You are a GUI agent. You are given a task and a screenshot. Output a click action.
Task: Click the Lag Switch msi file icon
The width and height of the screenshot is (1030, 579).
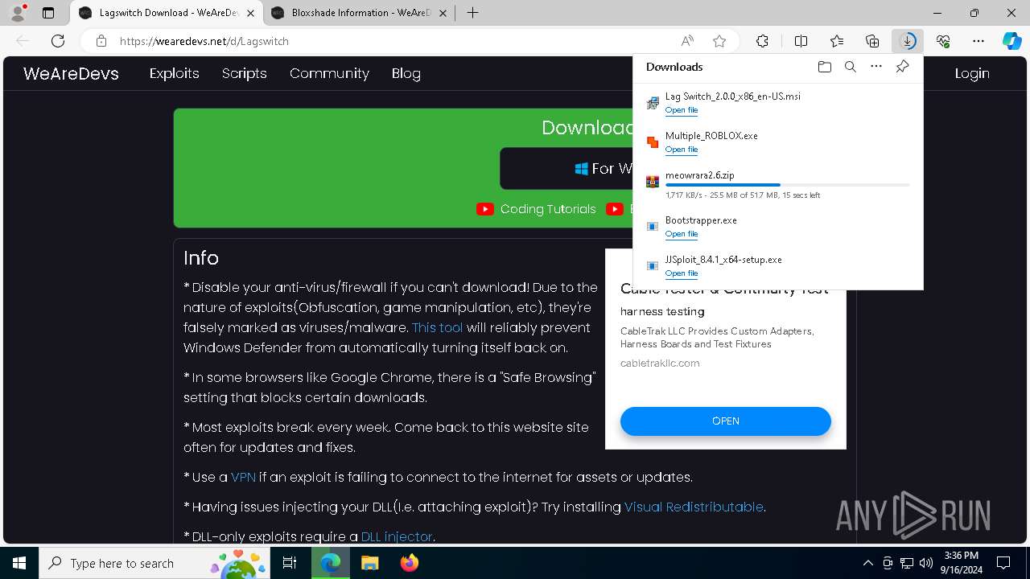(x=653, y=103)
